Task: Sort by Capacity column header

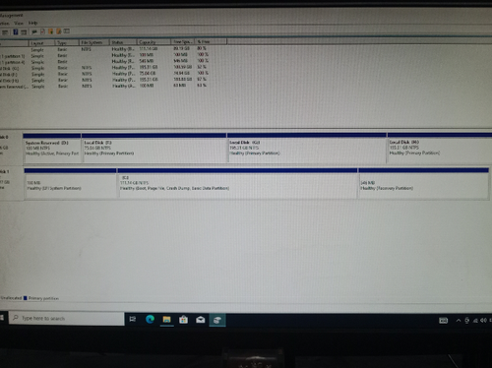Action: pos(154,42)
